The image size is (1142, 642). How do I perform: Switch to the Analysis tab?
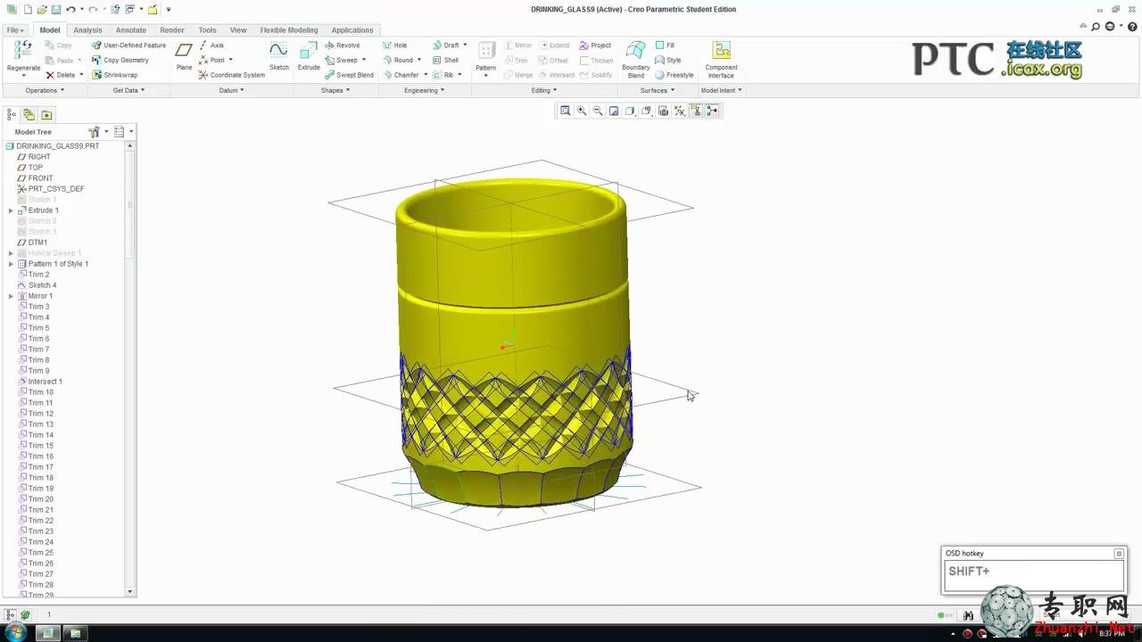click(87, 29)
